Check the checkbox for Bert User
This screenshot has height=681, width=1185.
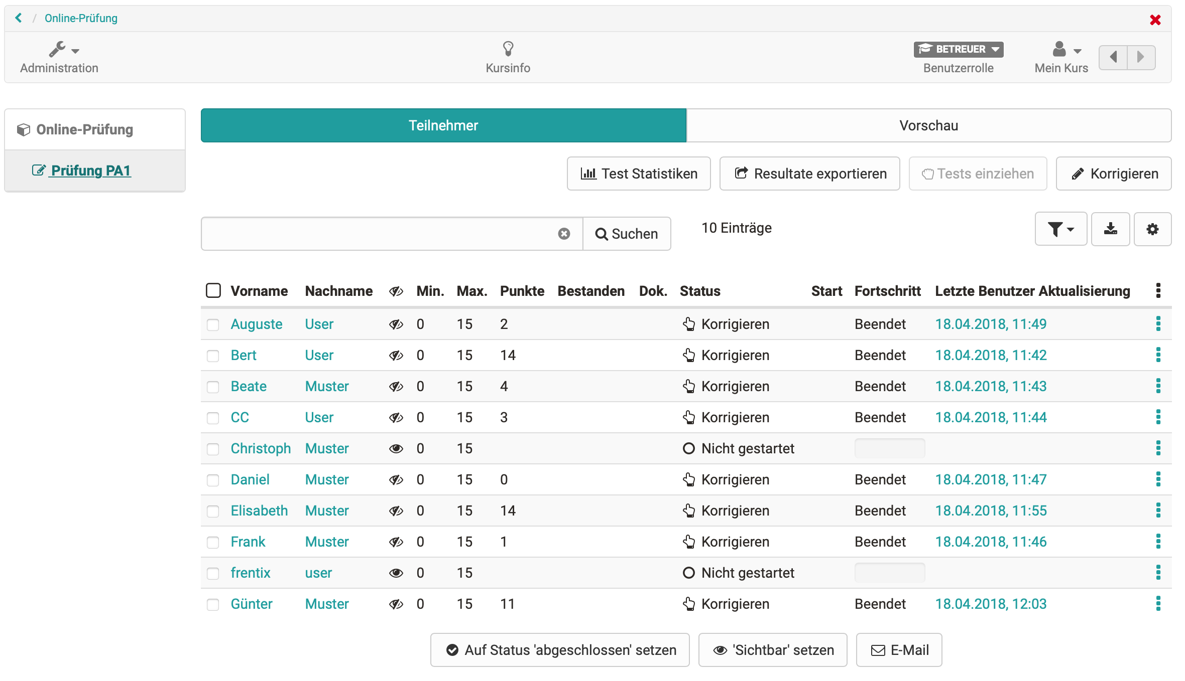coord(213,356)
